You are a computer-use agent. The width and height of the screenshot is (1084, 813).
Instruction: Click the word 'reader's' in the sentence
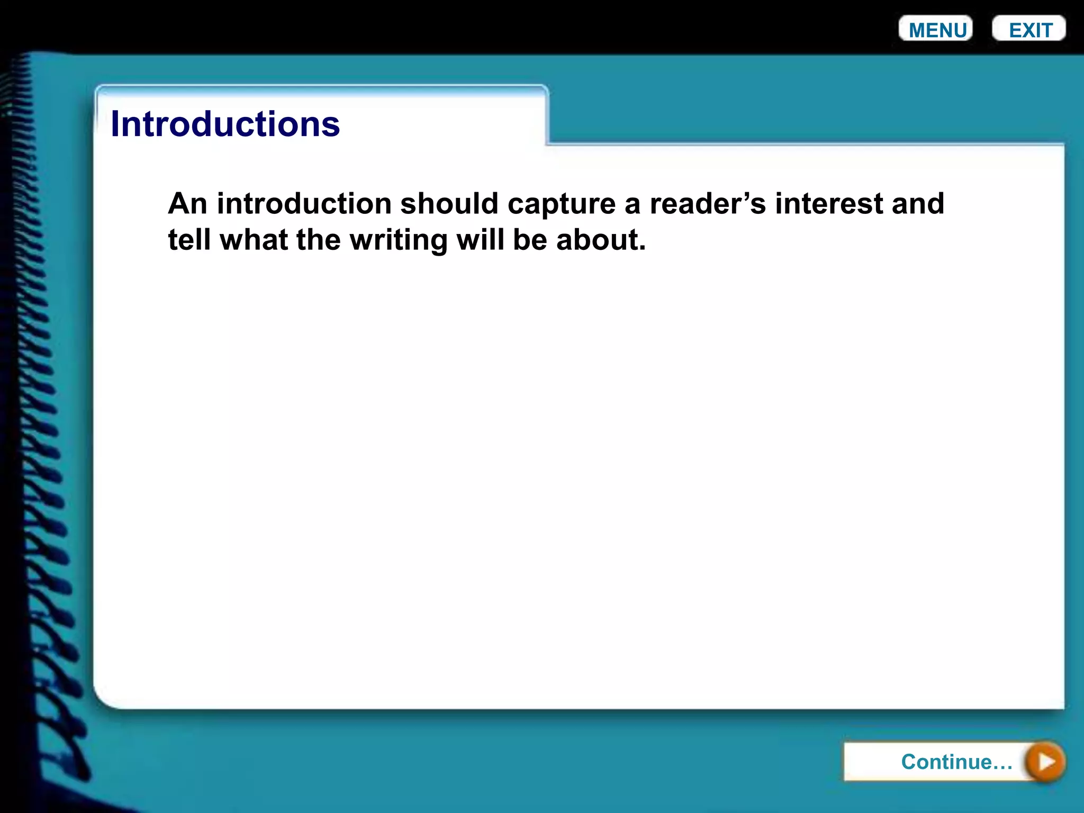coord(707,204)
